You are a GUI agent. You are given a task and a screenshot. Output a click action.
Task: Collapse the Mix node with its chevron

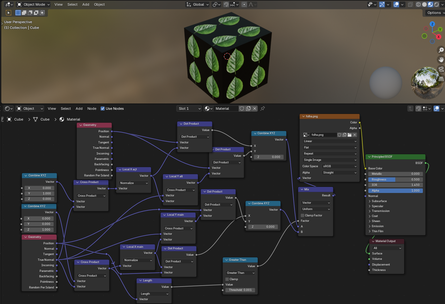(302, 189)
